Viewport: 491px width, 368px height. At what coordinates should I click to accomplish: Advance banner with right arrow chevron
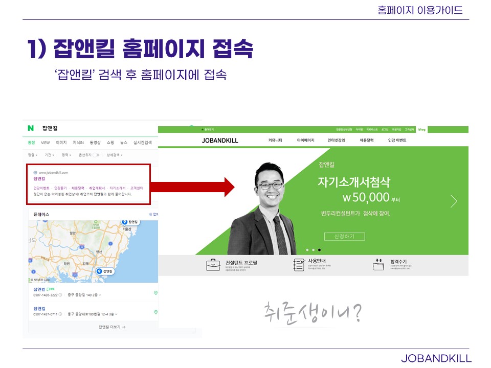point(454,201)
